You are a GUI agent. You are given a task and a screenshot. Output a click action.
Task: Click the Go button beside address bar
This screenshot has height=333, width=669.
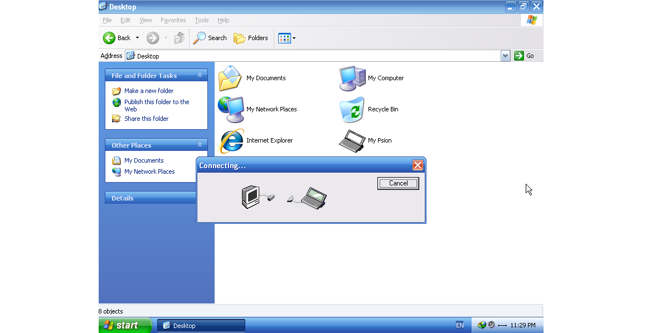click(525, 56)
